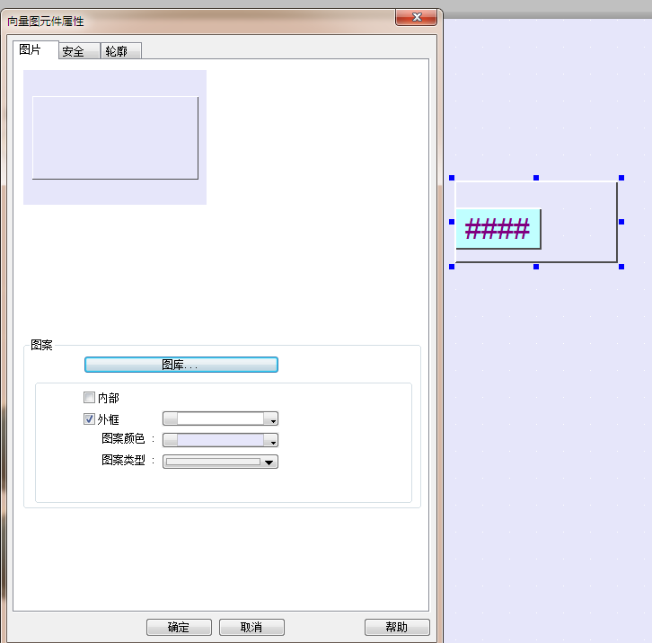Open the 图案类型 pattern type dropdown

220,462
